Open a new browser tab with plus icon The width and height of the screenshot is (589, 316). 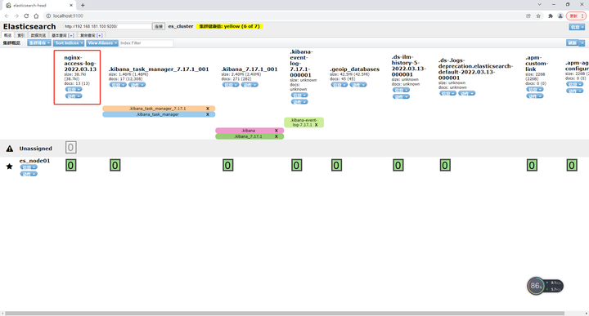pos(83,5)
